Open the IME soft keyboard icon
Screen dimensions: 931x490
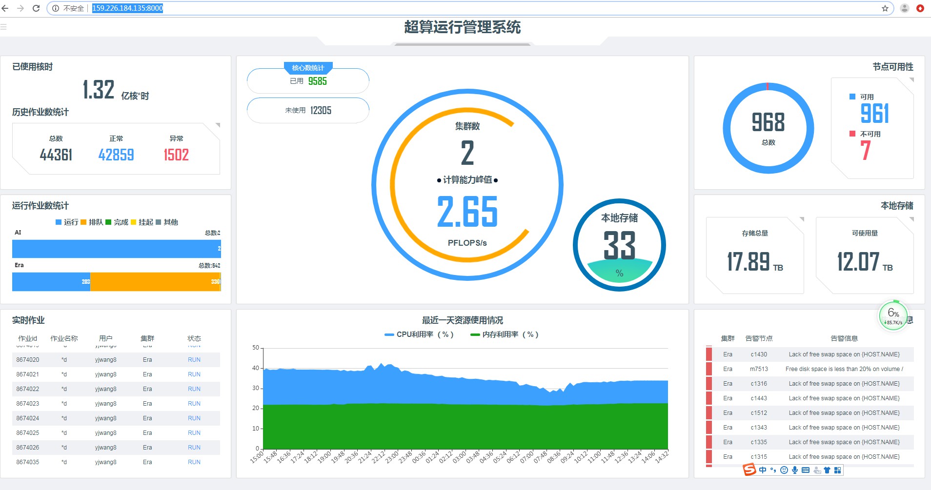(806, 470)
